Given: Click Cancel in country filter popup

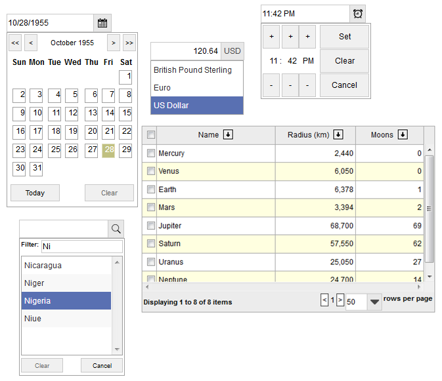Looking at the screenshot, I should [102, 365].
